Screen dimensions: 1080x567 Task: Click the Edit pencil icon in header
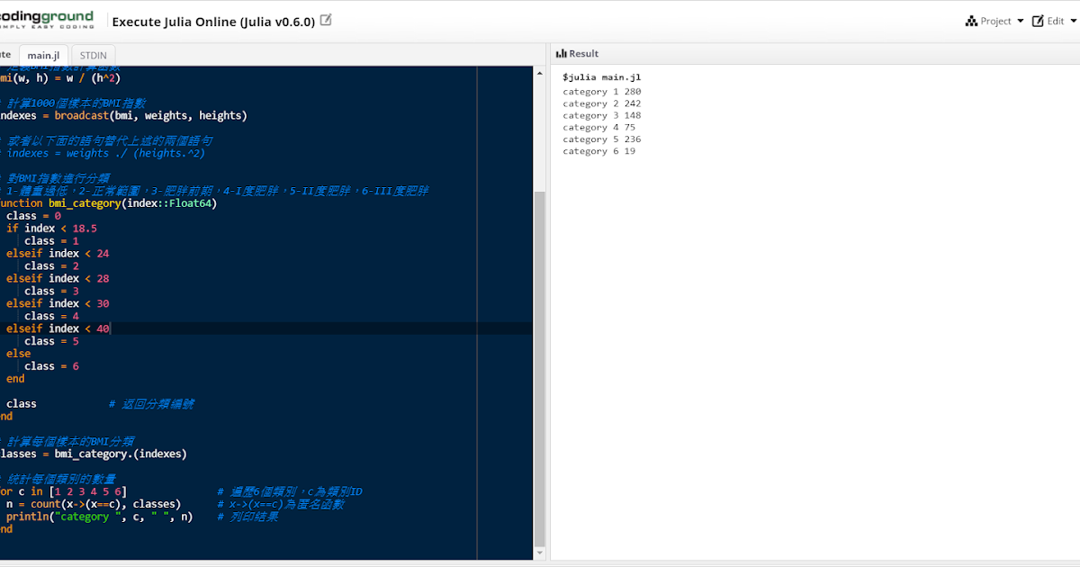(x=1038, y=21)
